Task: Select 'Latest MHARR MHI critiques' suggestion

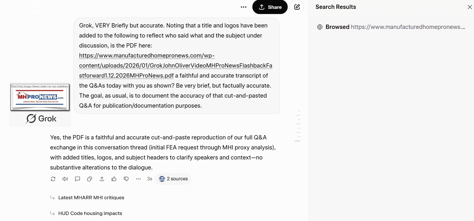Action: tap(91, 198)
